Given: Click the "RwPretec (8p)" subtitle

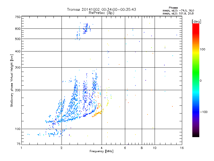Looking at the screenshot, I should [x=101, y=13].
